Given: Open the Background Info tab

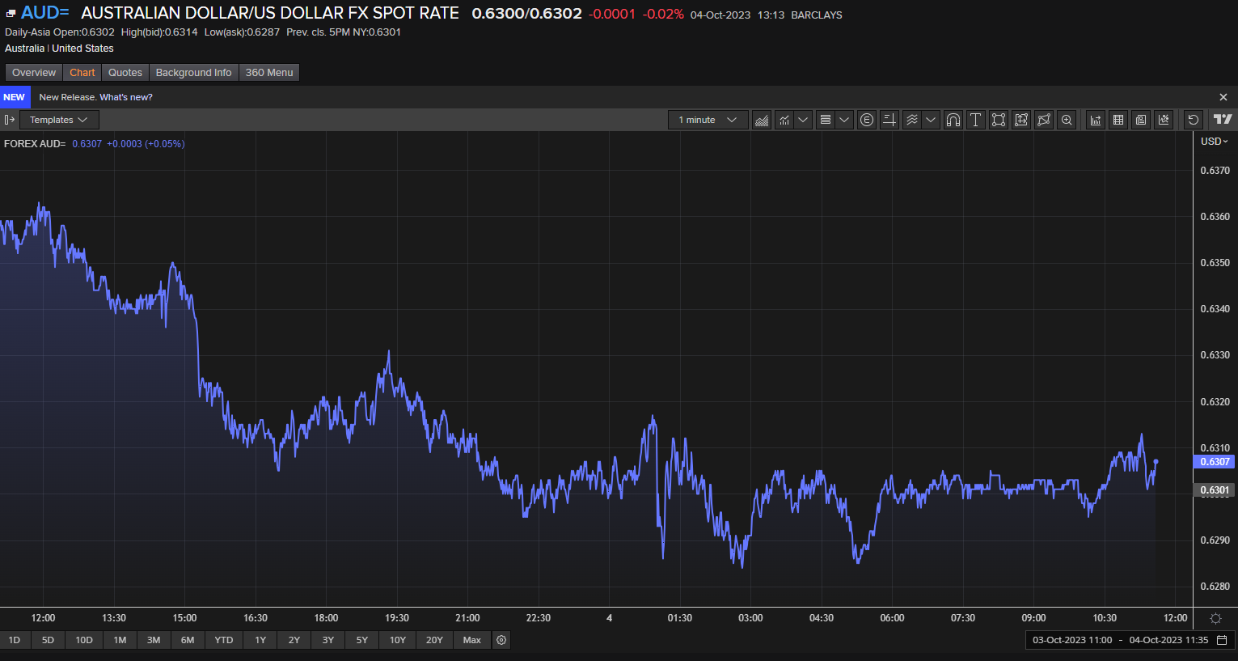Looking at the screenshot, I should pyautogui.click(x=193, y=73).
